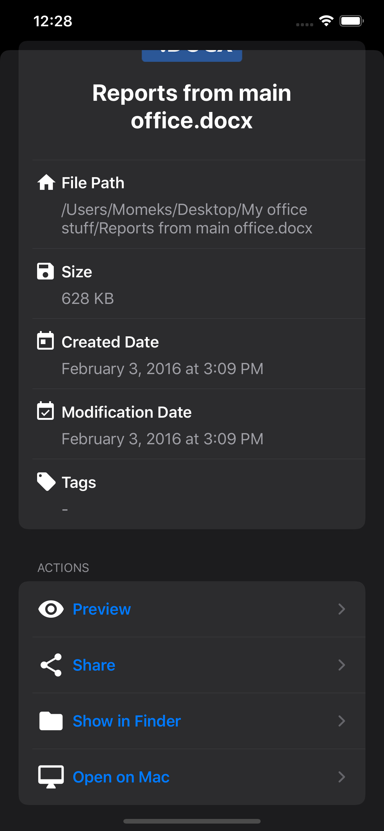Tap the eye icon for Preview
Image resolution: width=384 pixels, height=831 pixels.
[51, 609]
